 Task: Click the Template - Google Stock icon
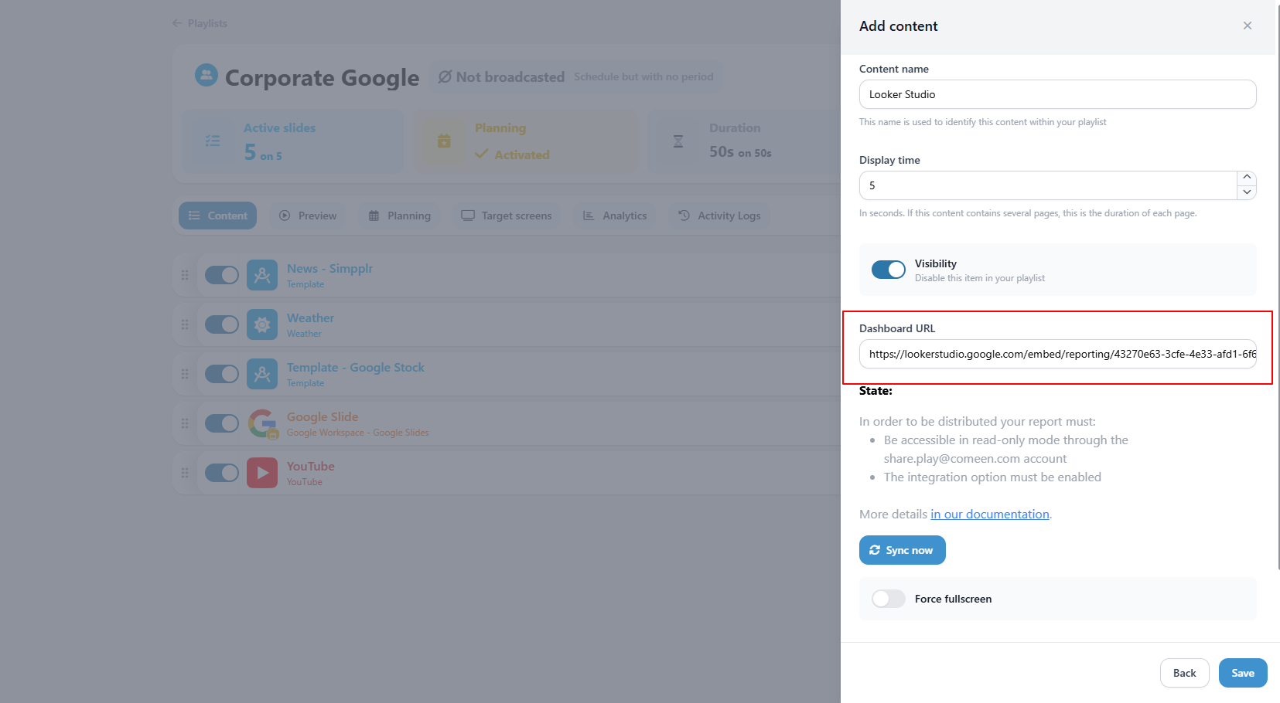(x=262, y=374)
